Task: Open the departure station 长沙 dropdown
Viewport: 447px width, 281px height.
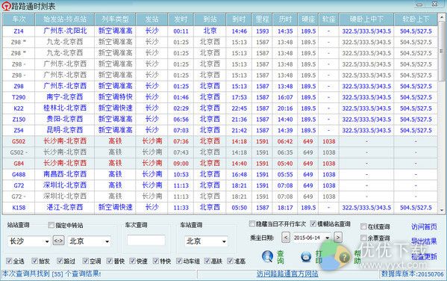Action: pyautogui.click(x=47, y=241)
